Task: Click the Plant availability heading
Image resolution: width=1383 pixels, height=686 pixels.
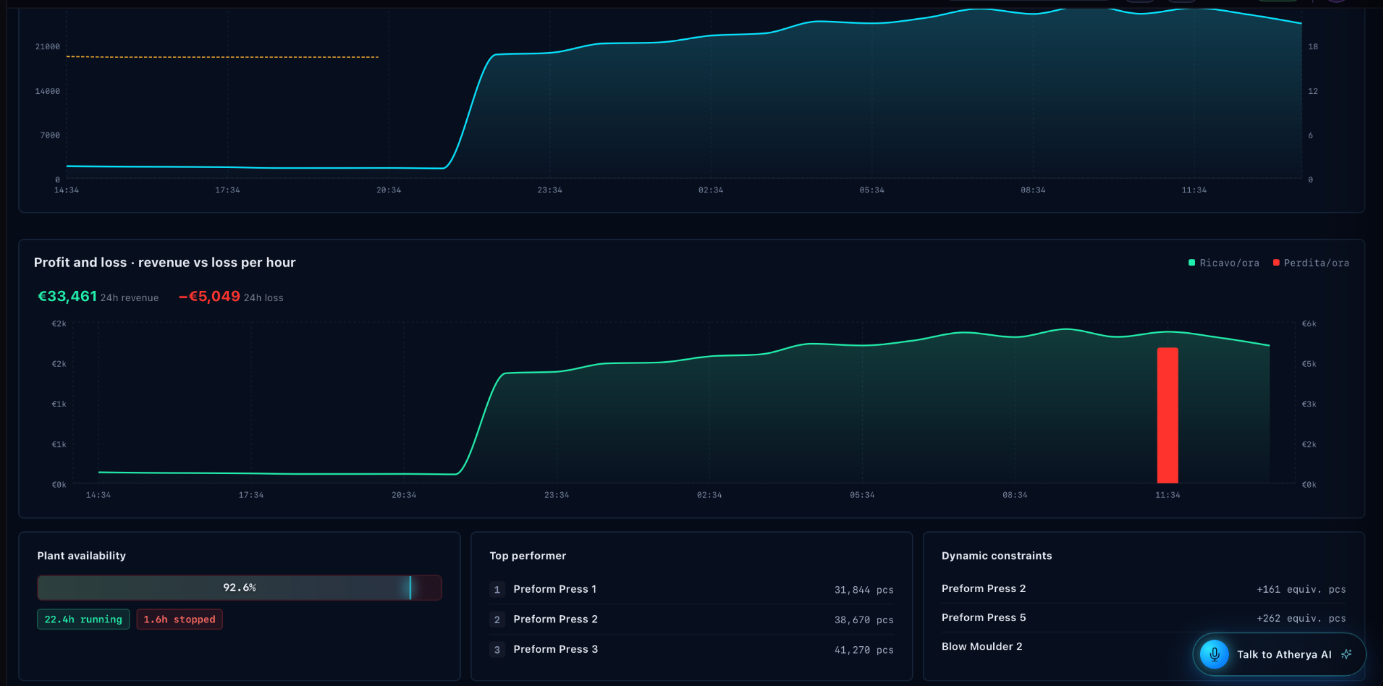Action: [x=81, y=555]
